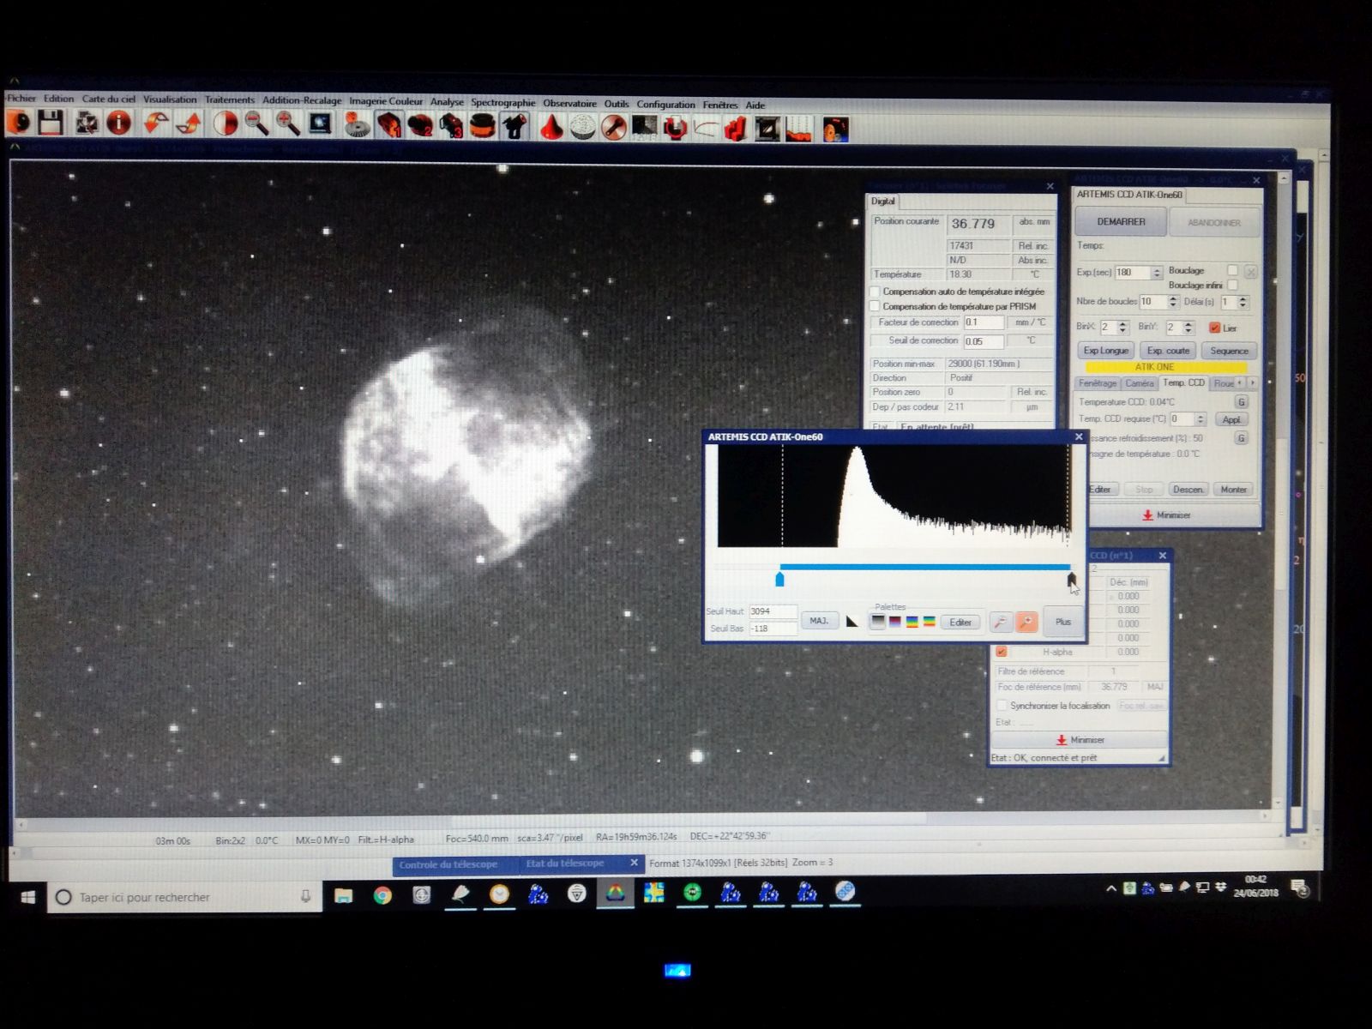Screen dimensions: 1372x1029
Task: Click the DEMARRER button
Action: coord(1121,221)
